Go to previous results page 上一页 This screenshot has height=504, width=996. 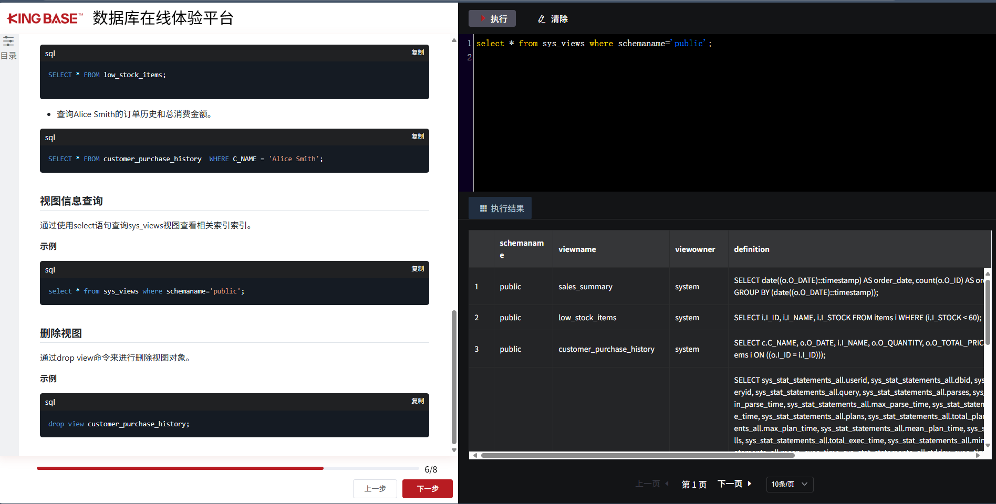click(652, 484)
